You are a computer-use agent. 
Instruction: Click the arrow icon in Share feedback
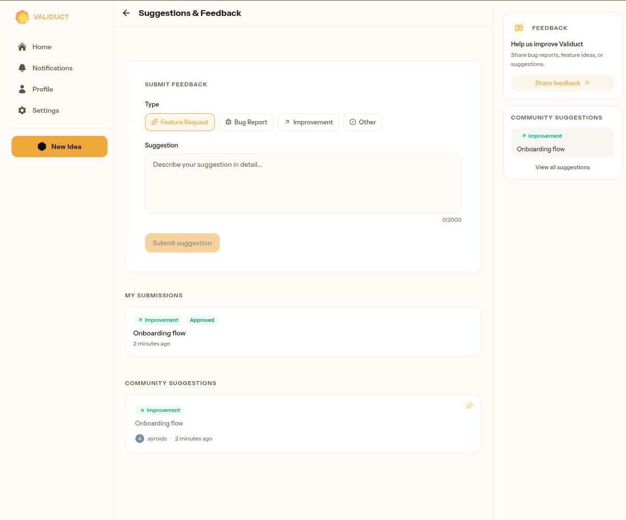coord(587,83)
